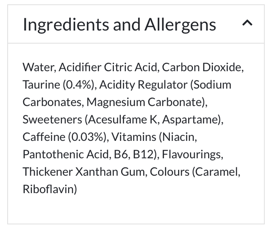
Task: Click the Taurine (0.4%) text
Action: coord(59,84)
